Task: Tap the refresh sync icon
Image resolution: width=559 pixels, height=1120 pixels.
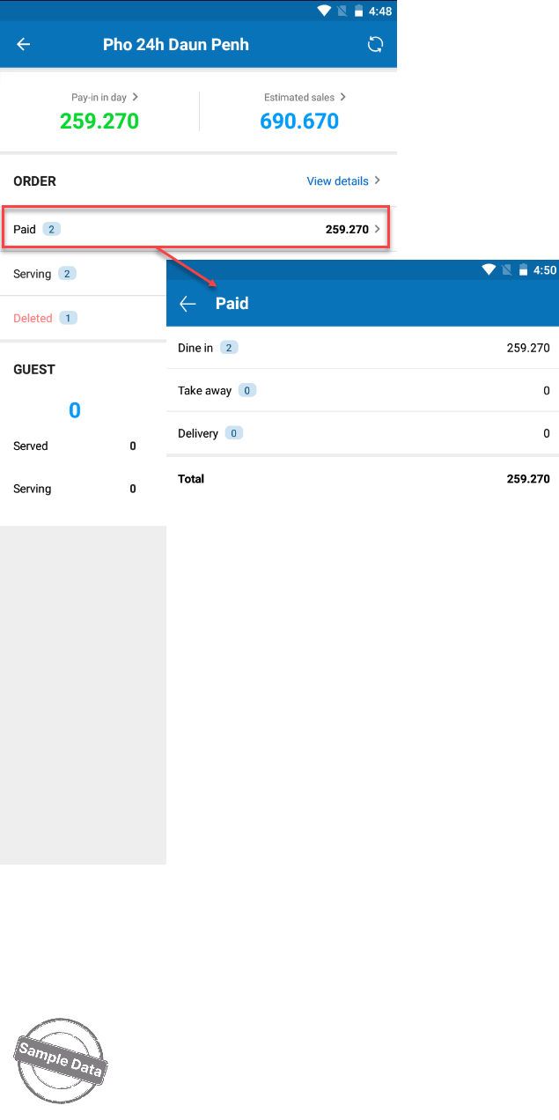Action: 375,45
